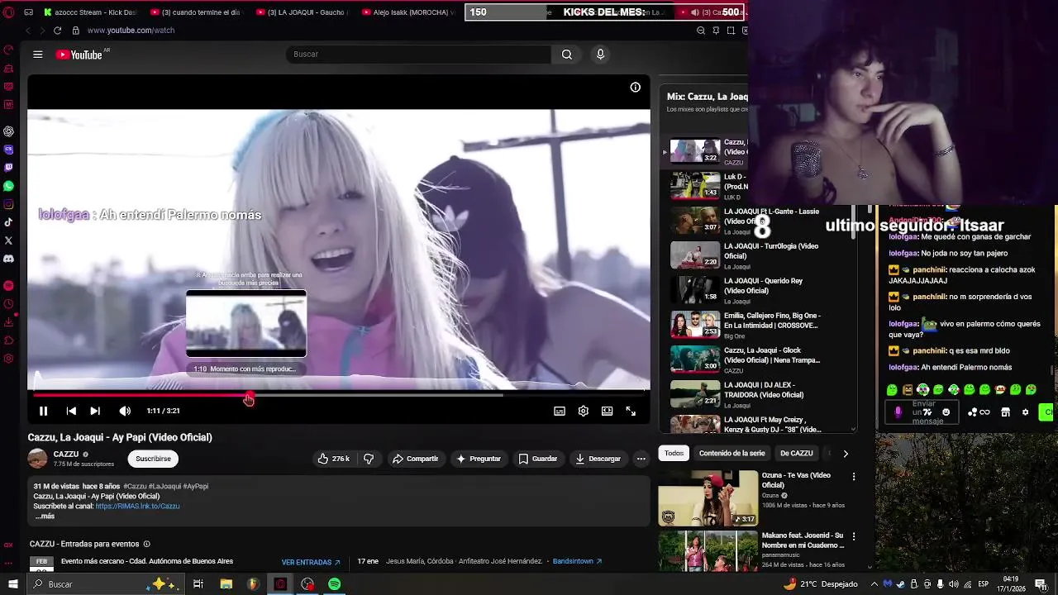Image resolution: width=1058 pixels, height=595 pixels.
Task: Go to the YouTube home logo
Action: [79, 55]
